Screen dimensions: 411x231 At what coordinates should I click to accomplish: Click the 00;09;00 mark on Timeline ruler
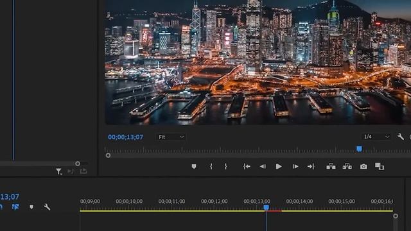90,201
